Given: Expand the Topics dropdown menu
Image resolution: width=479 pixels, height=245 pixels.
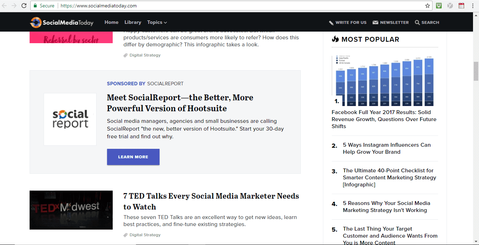Looking at the screenshot, I should 157,22.
